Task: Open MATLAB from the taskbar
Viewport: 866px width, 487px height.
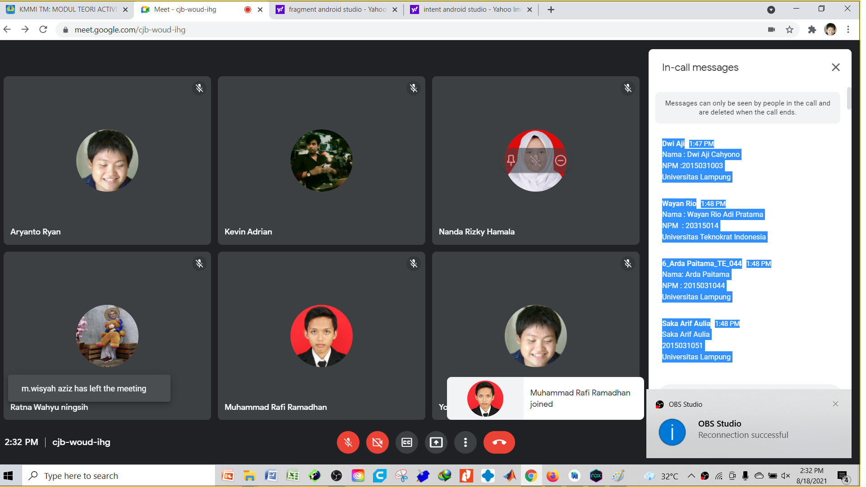Action: pos(510,475)
